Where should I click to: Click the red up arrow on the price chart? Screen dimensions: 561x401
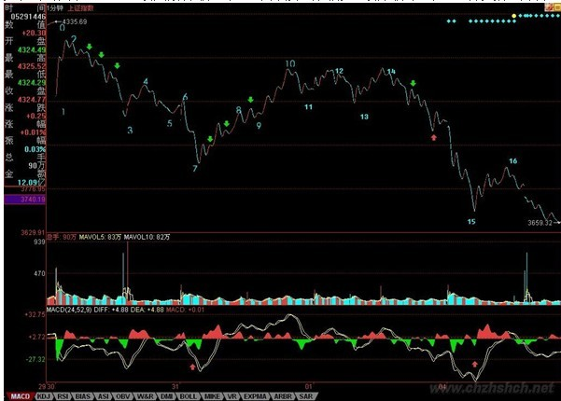click(432, 137)
